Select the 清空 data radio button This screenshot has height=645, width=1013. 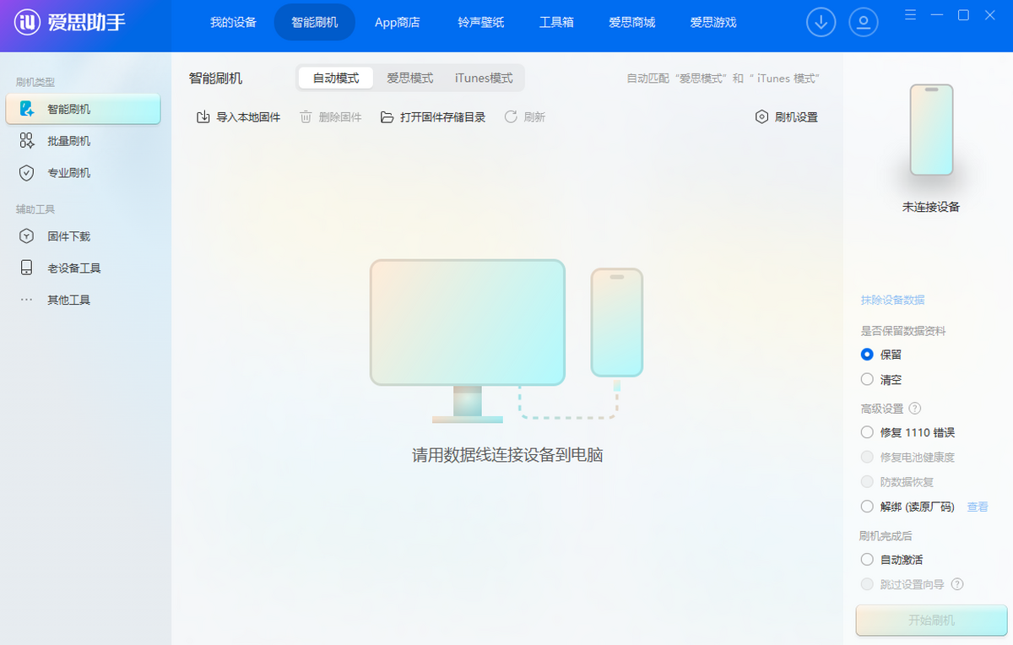coord(867,380)
